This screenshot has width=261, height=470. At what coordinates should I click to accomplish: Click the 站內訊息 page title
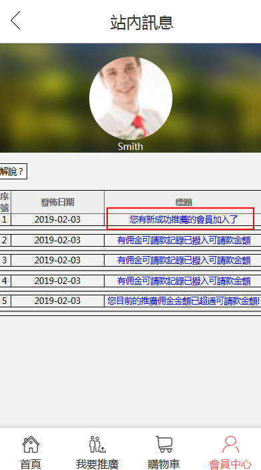(142, 22)
